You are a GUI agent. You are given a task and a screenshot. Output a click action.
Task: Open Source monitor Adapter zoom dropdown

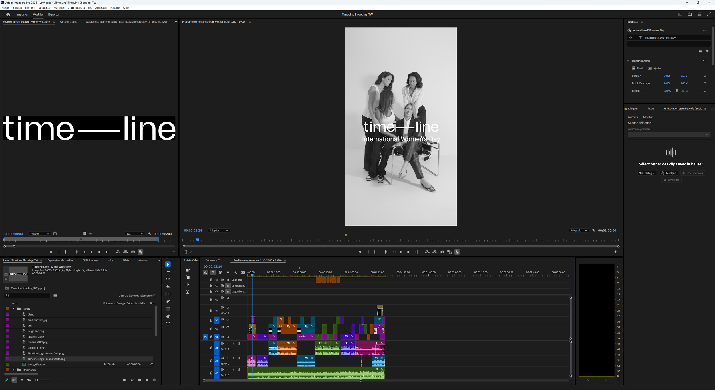tap(39, 234)
